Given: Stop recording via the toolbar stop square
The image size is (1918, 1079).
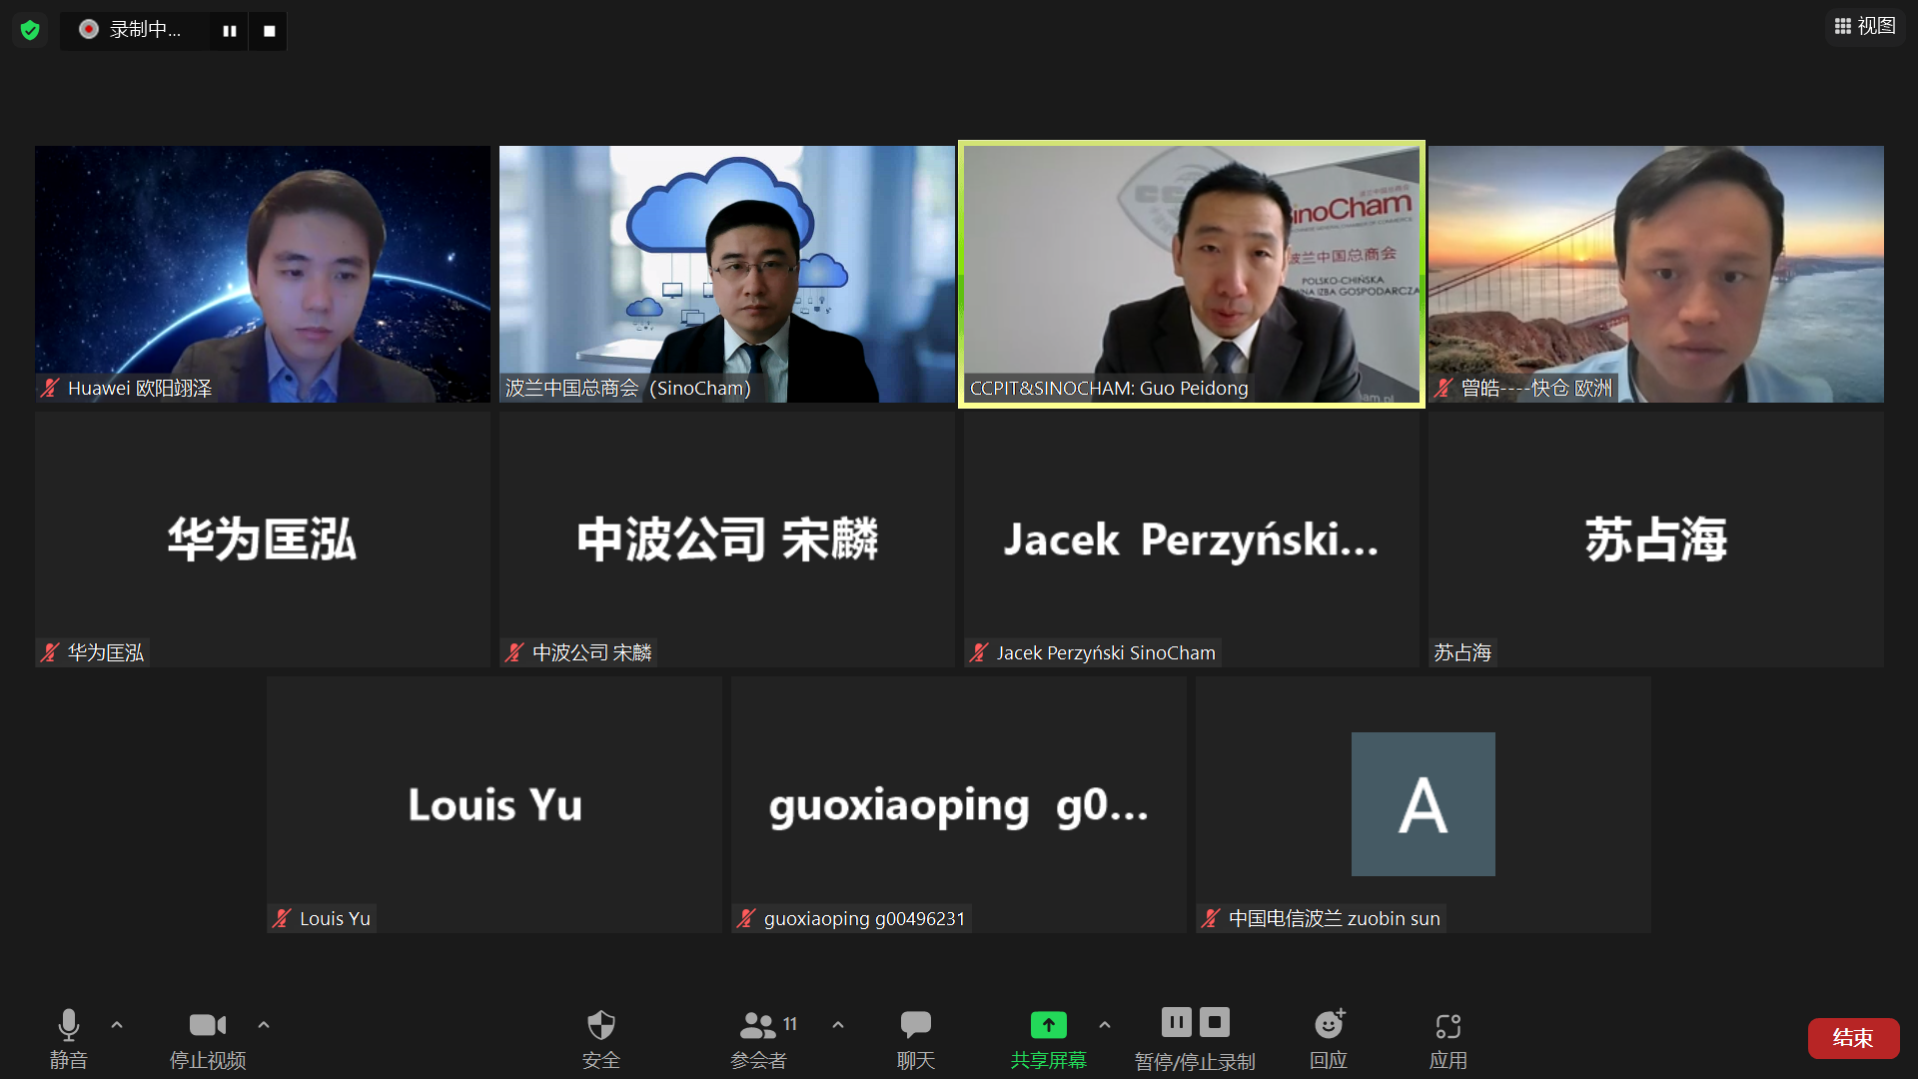Looking at the screenshot, I should (1216, 1022).
